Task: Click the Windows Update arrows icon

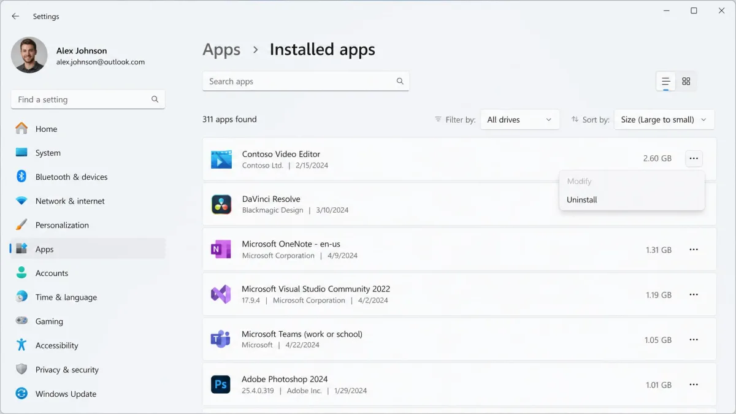Action: (21, 394)
